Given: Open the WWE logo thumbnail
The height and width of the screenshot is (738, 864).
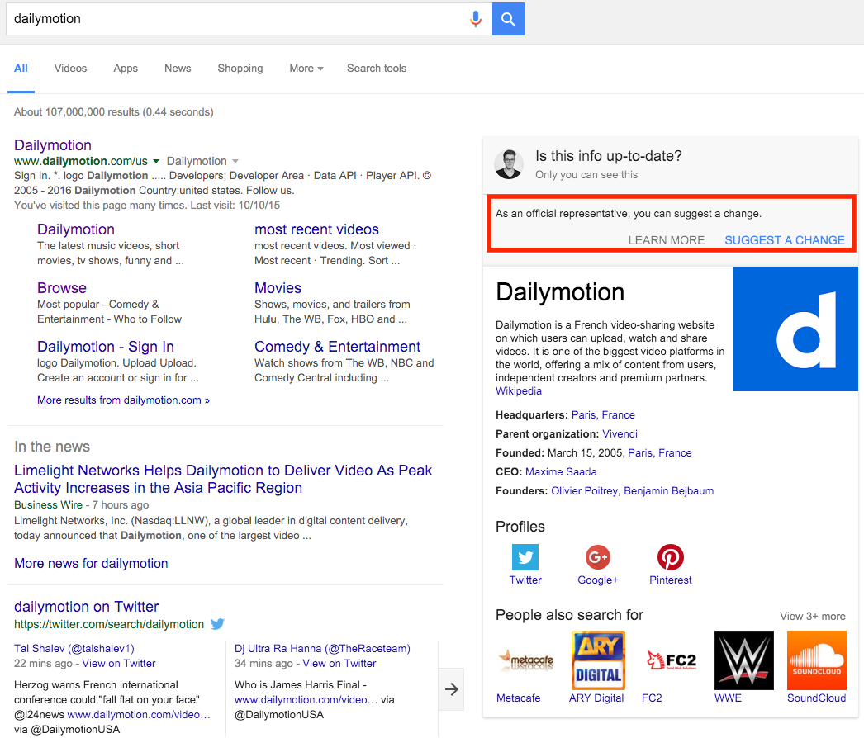Looking at the screenshot, I should tap(744, 660).
